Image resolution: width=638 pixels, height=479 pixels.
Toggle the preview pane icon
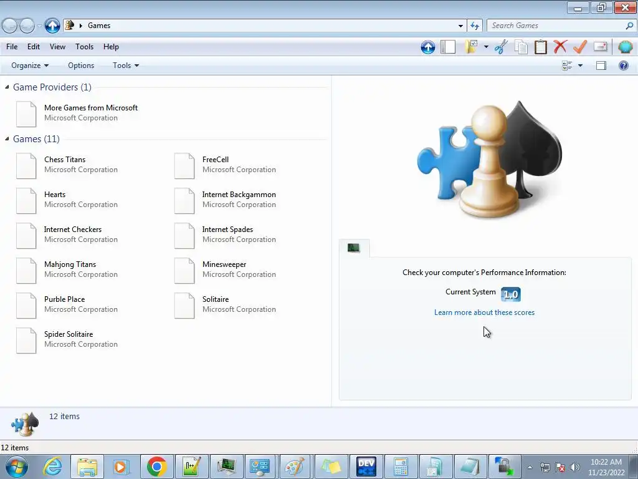[x=601, y=65]
